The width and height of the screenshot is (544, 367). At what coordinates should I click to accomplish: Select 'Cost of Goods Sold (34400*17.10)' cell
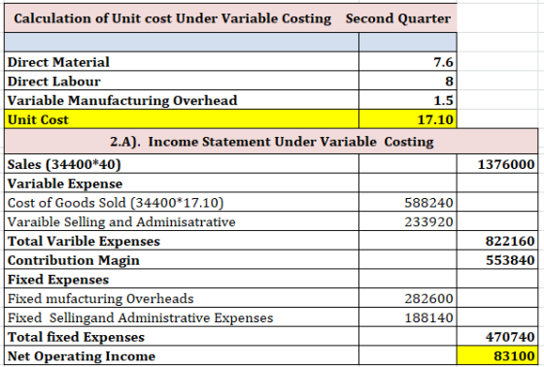(182, 202)
